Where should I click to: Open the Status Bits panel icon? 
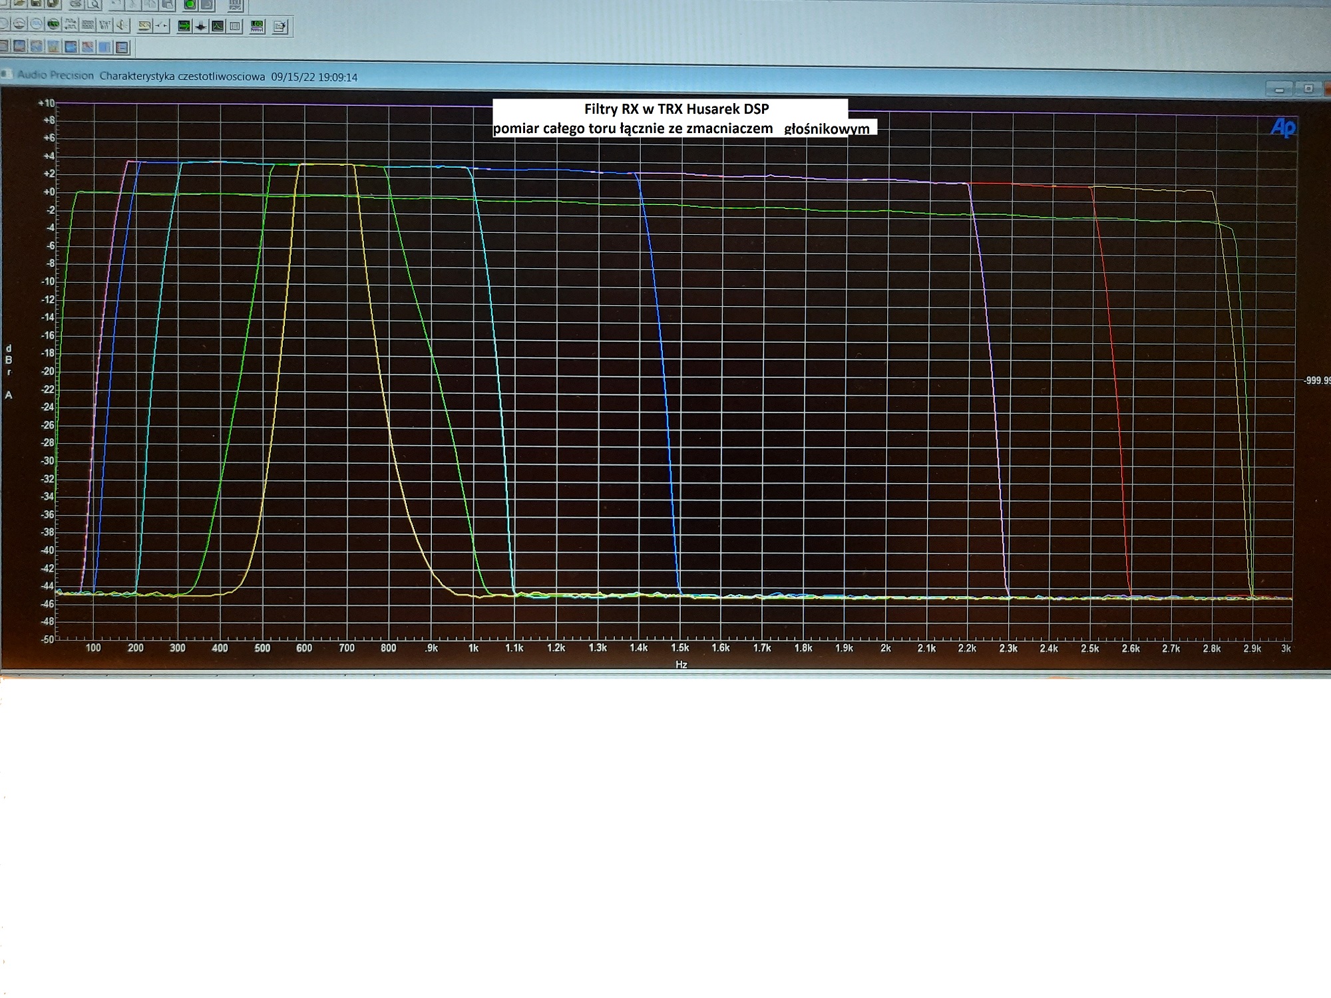tap(104, 25)
